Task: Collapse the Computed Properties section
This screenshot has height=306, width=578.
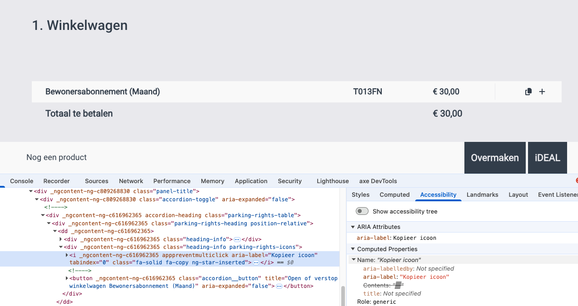Action: coord(353,249)
